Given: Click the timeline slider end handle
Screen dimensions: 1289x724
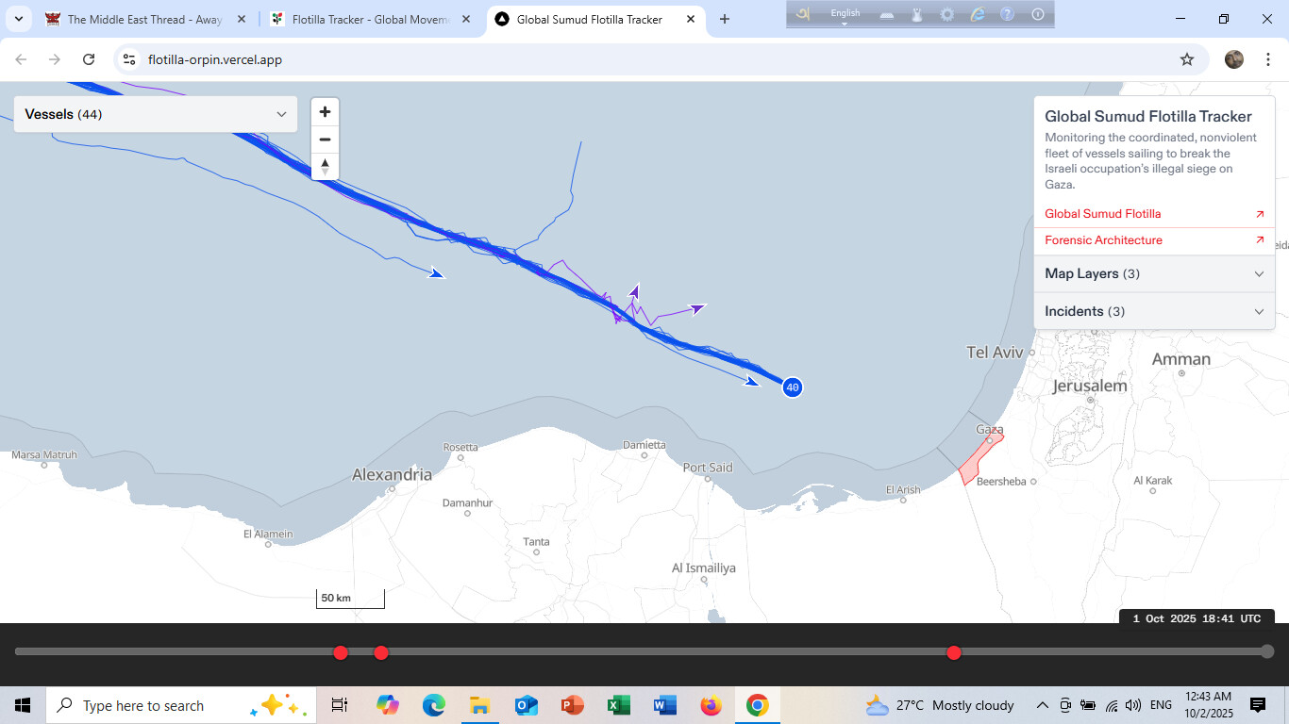Looking at the screenshot, I should tap(1267, 651).
